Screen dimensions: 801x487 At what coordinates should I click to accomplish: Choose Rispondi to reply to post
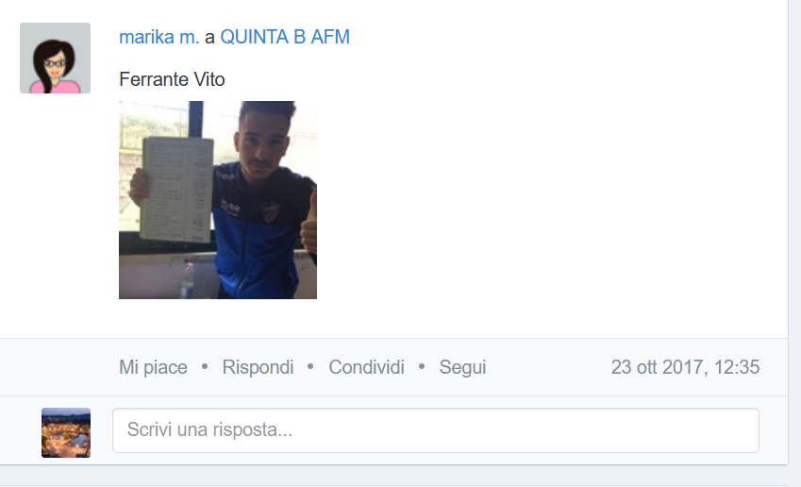tap(258, 367)
